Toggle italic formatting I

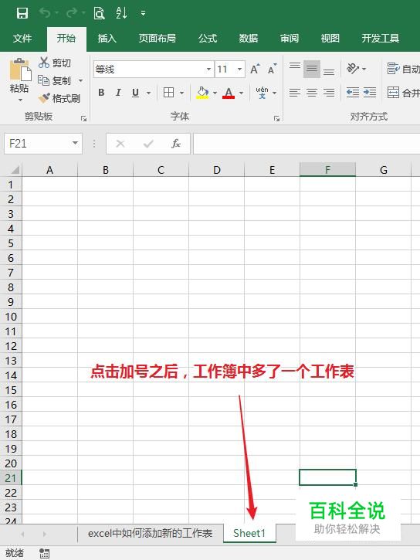118,93
